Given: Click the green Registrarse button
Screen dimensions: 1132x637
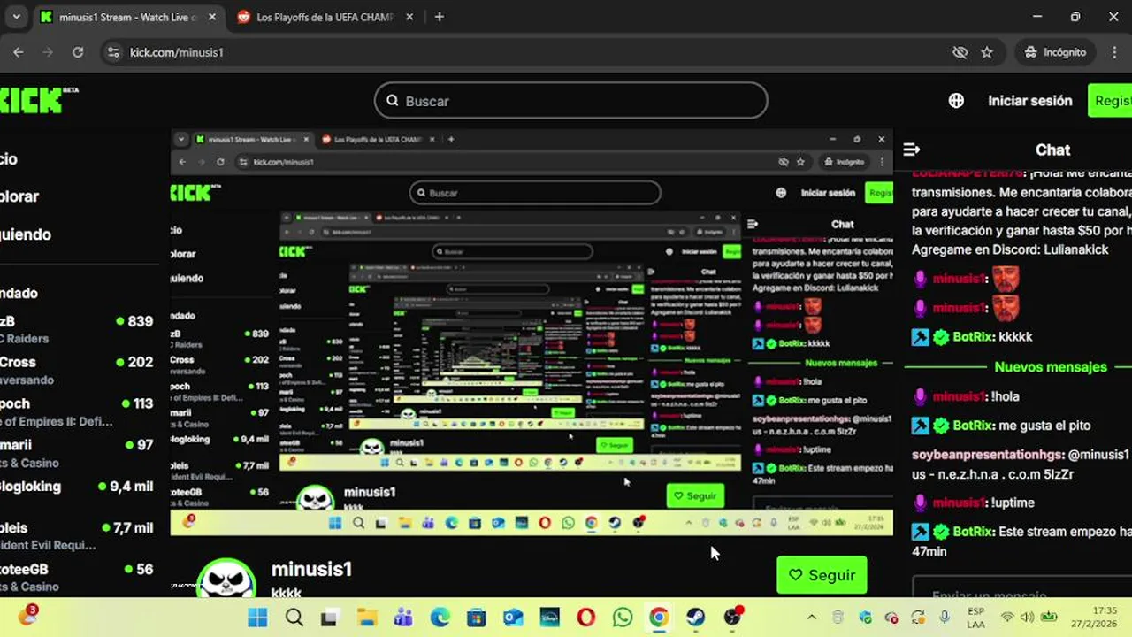Looking at the screenshot, I should point(1110,101).
